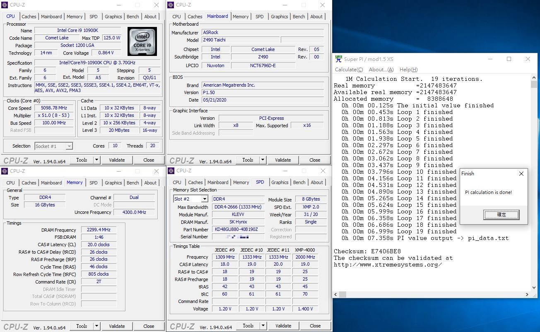This screenshot has width=540, height=332.
Task: Click the Super PI title bar icon
Action: point(339,59)
